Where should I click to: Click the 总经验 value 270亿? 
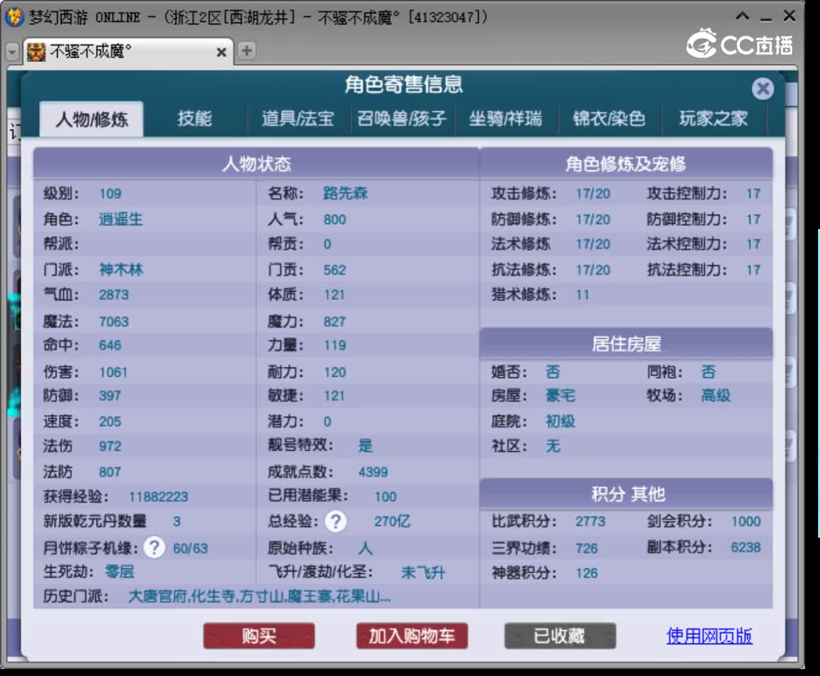[x=392, y=521]
